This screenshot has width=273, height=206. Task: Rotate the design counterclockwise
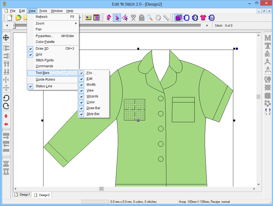(x=6, y=98)
